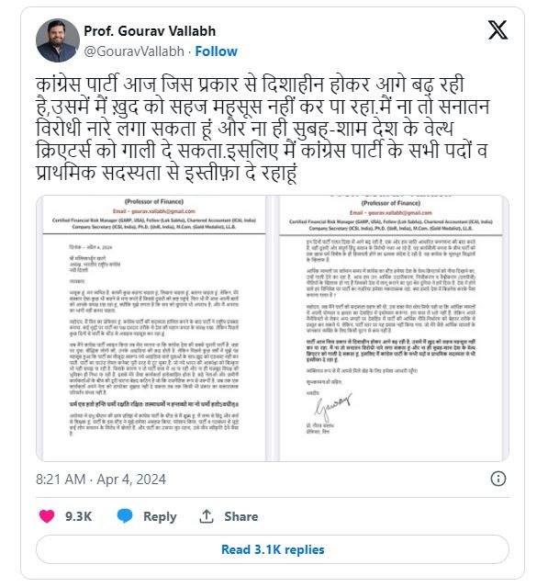
Task: Open the second letter page with signature
Action: (390, 328)
